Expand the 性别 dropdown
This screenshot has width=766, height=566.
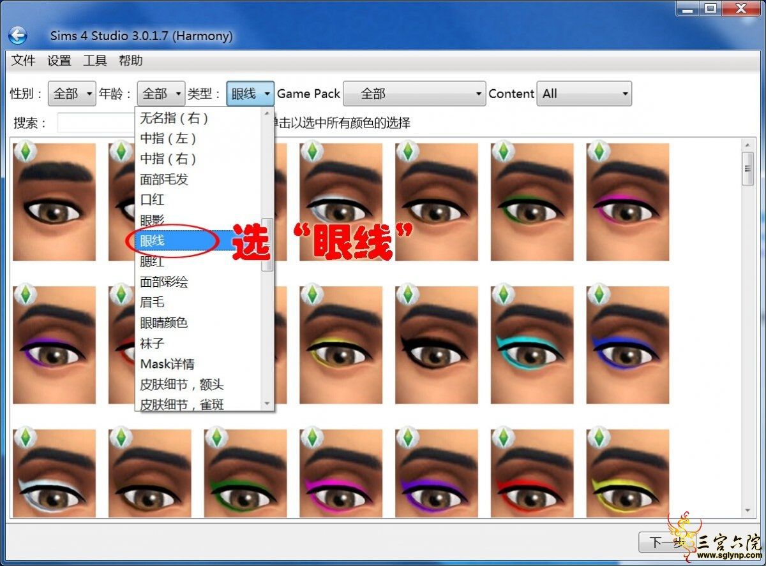click(72, 94)
